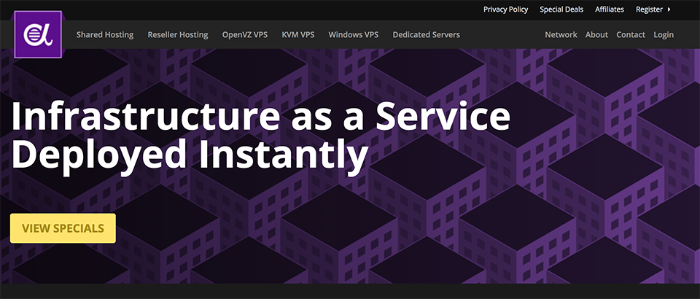Open the Affiliates link
The image size is (700, 299).
click(x=610, y=9)
